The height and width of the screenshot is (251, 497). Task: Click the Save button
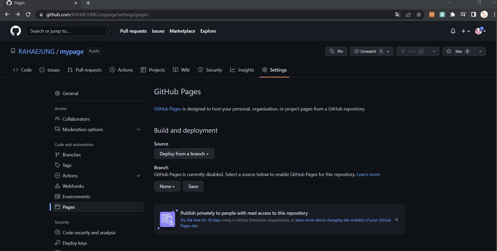193,186
